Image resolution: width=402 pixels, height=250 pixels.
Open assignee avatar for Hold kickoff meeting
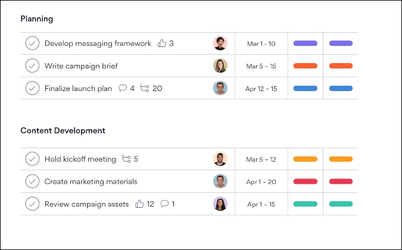220,159
